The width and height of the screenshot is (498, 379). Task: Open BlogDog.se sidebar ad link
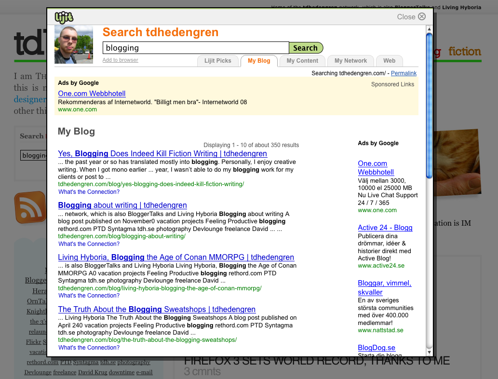377,348
